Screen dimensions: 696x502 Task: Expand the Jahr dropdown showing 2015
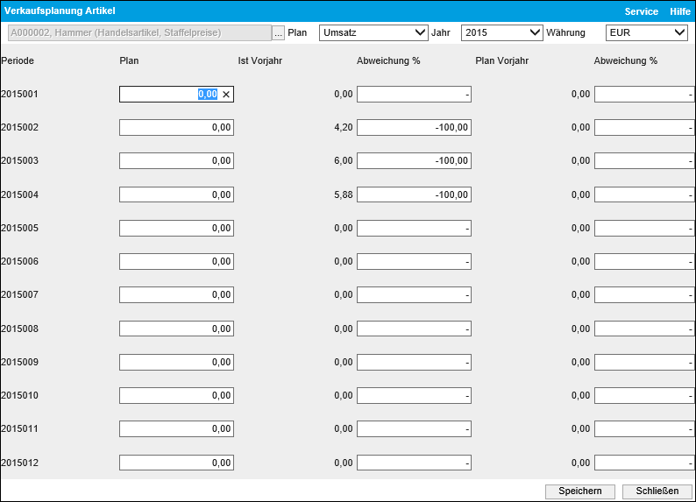[501, 32]
